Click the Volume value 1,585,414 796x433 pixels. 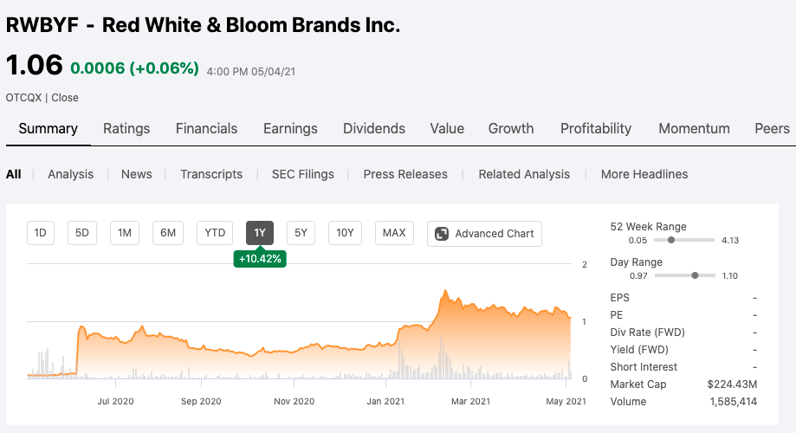[x=734, y=402]
